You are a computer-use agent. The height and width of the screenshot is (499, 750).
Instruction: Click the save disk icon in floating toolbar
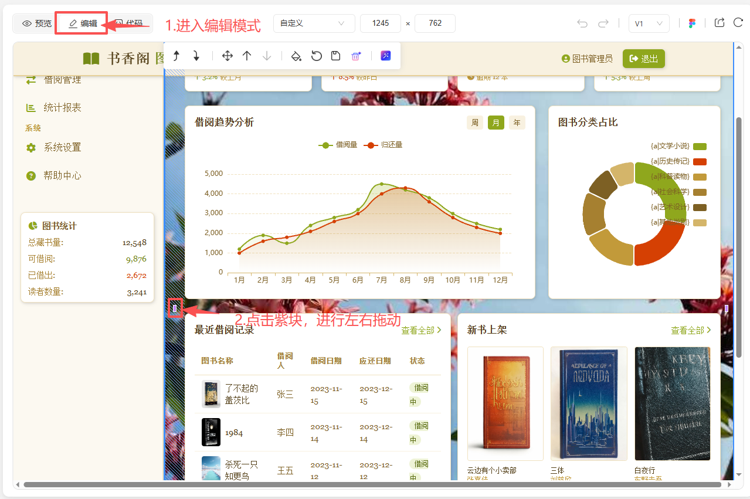coord(335,56)
